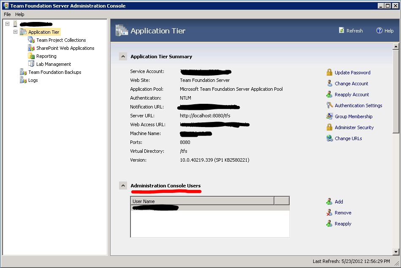Image resolution: width=401 pixels, height=268 pixels.
Task: Click the Change URLs globe icon
Action: [329, 138]
